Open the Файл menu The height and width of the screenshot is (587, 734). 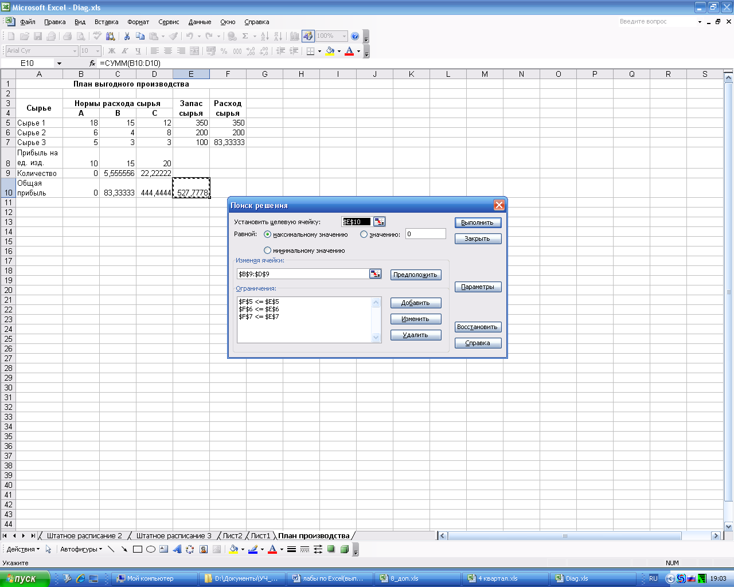click(28, 22)
